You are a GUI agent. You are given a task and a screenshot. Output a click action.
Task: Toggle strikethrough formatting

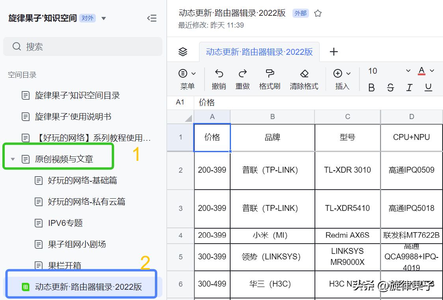tap(391, 88)
